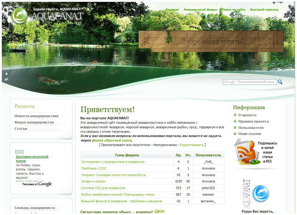Click the Приветствуем! heading
This screenshot has height=215, width=297.
[107, 110]
